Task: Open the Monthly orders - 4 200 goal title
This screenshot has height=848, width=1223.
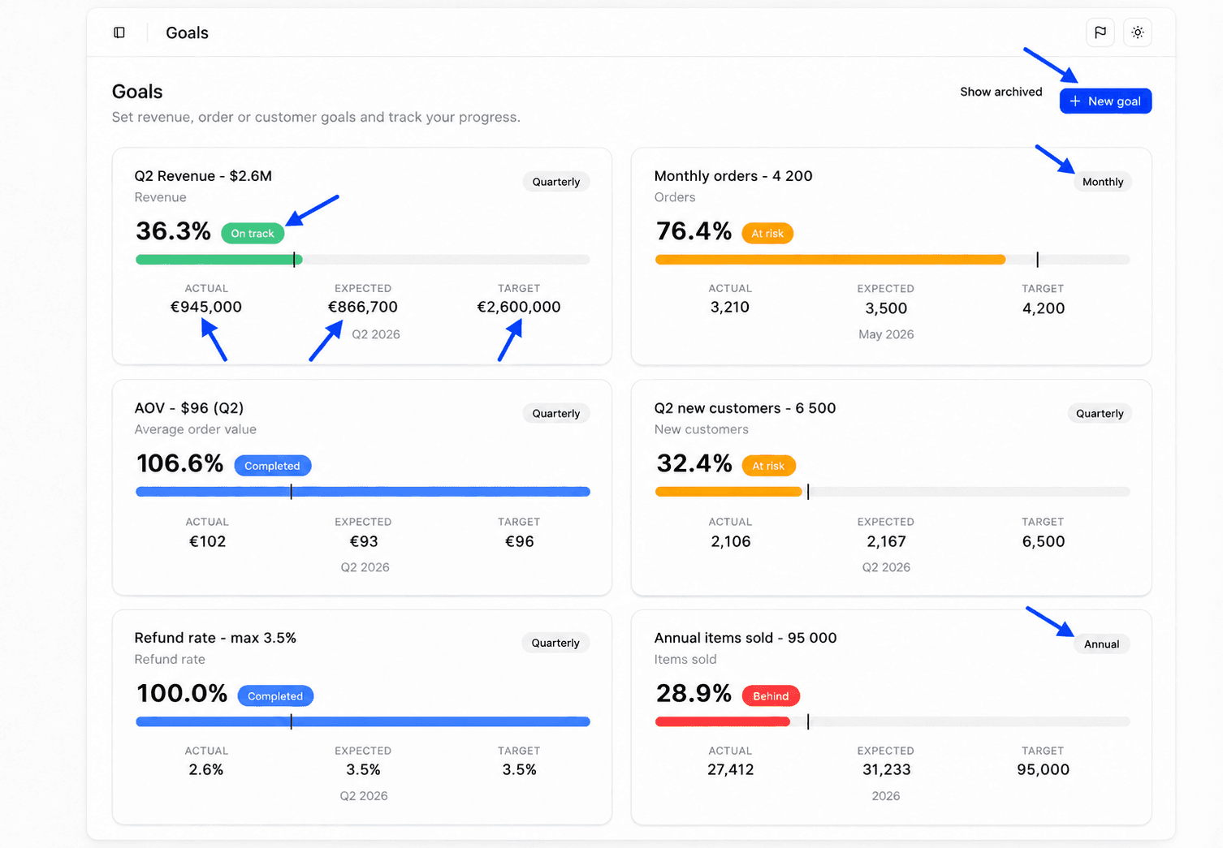Action: 733,176
